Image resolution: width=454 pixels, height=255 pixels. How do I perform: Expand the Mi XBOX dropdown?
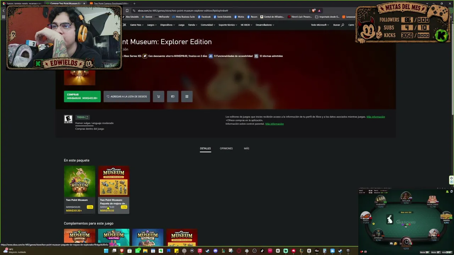247,25
